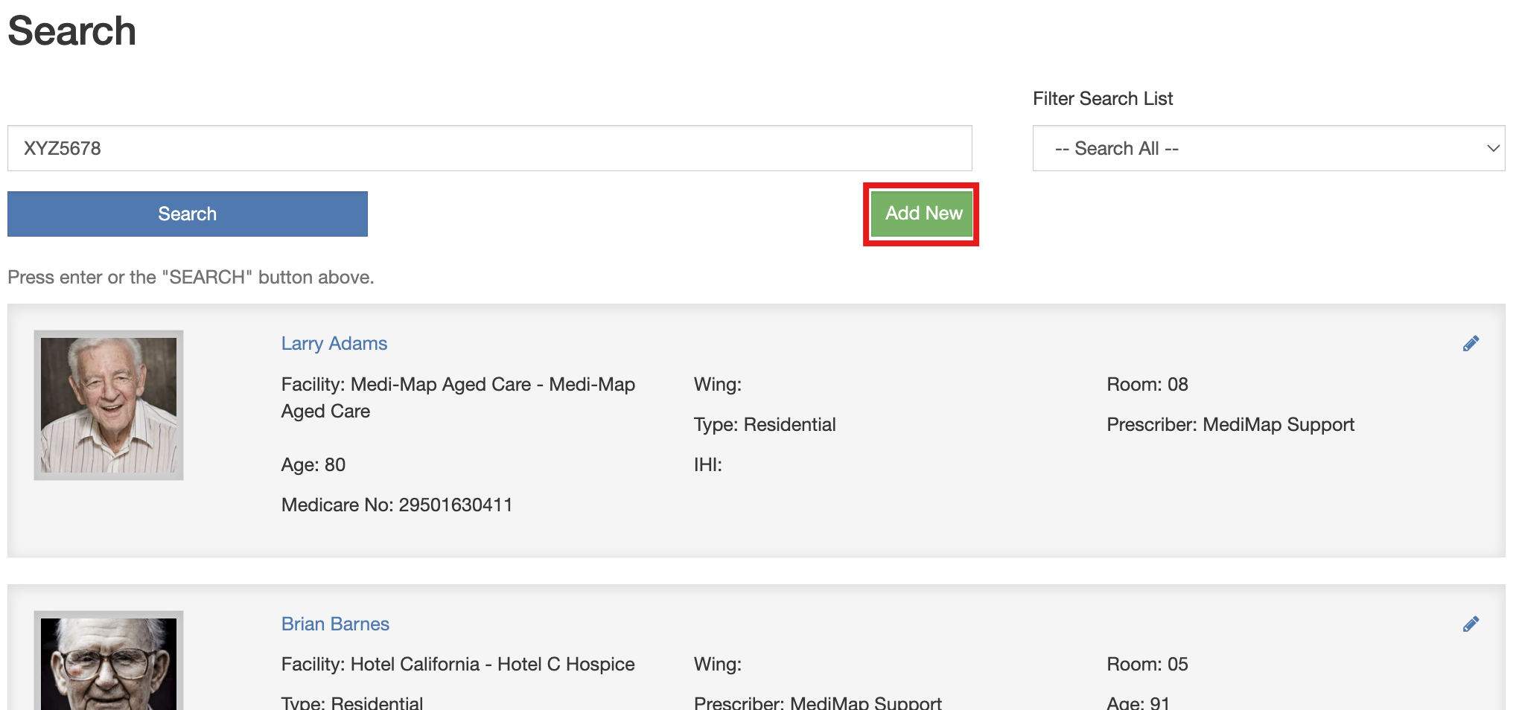Screen dimensions: 1516x710
Task: Click the "Press enter" search hint text
Action: coord(191,277)
